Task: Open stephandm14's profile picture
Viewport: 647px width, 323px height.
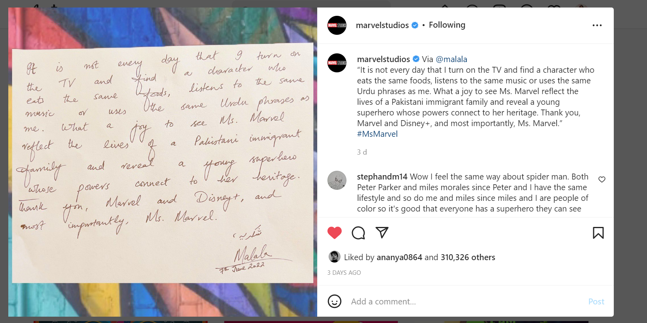Action: tap(337, 180)
